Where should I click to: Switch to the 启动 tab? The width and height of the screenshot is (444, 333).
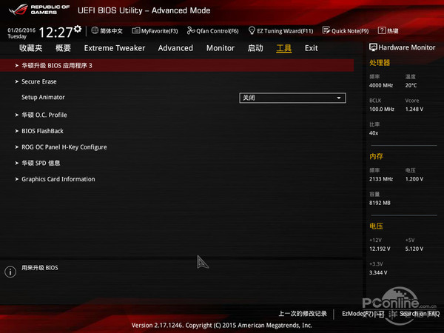click(255, 48)
